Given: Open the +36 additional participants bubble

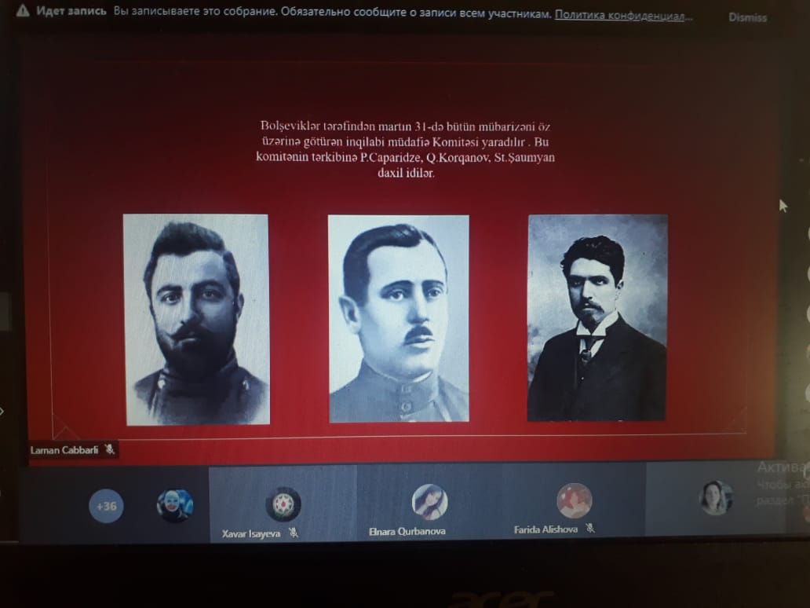Looking at the screenshot, I should click(x=107, y=506).
